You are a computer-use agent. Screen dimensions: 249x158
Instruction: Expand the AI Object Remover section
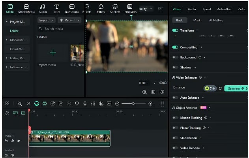click(210, 107)
